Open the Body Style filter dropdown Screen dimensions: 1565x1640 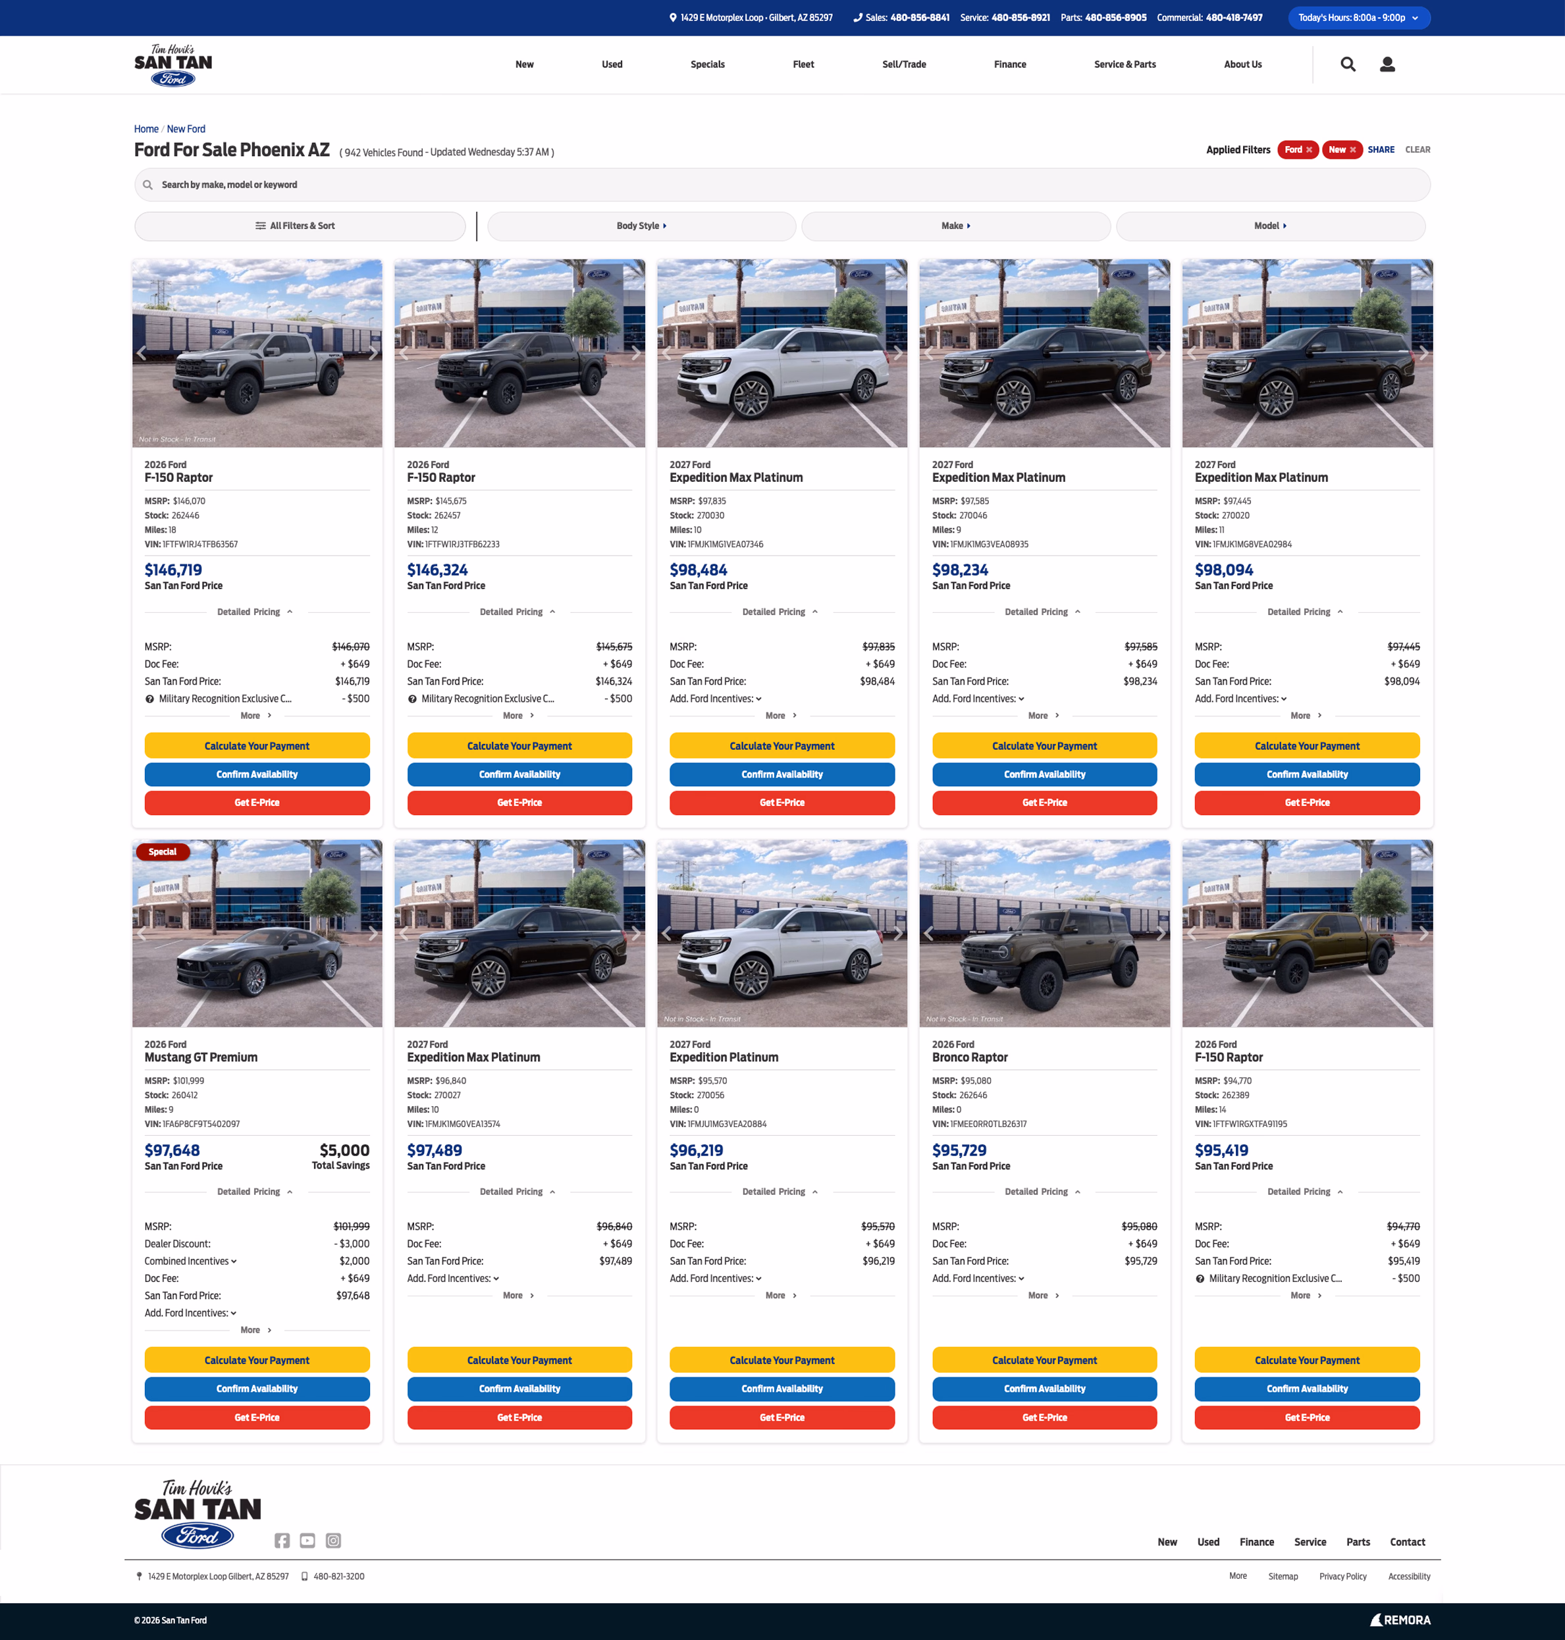(x=641, y=226)
